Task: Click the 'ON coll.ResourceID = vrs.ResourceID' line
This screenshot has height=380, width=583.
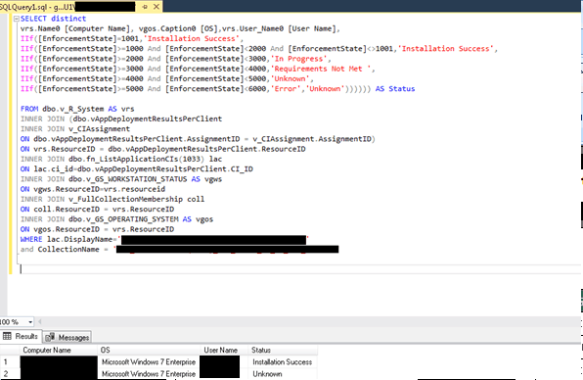Action: [x=97, y=210]
